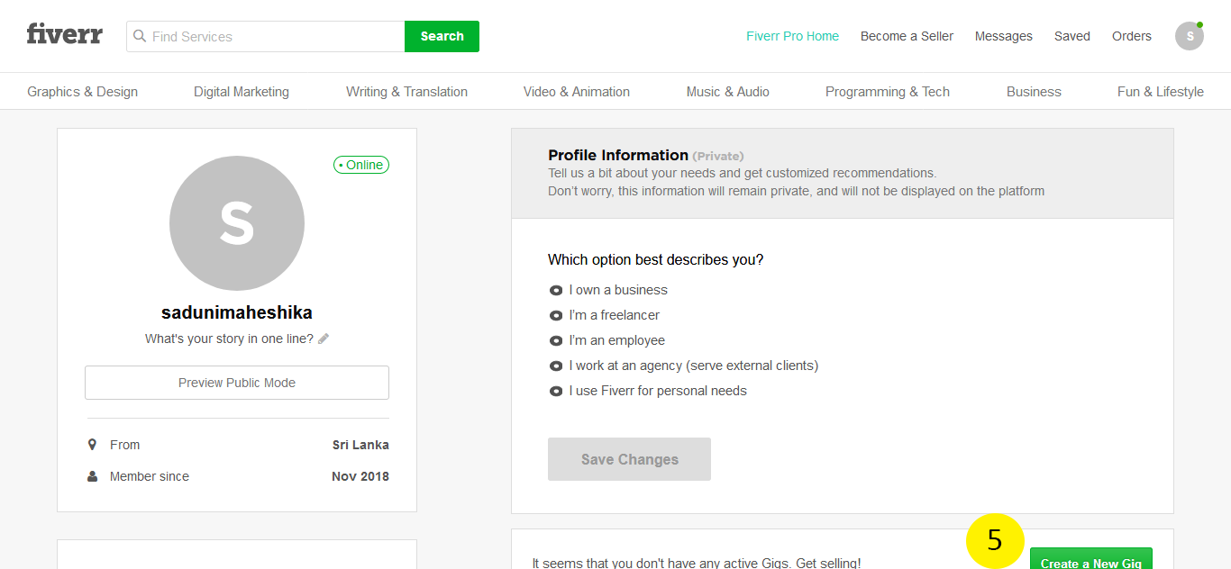Open Saved link in header
The image size is (1231, 569).
click(1072, 36)
